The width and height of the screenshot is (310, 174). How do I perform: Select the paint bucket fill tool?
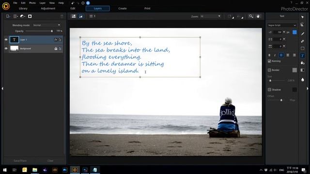pyautogui.click(x=302, y=63)
